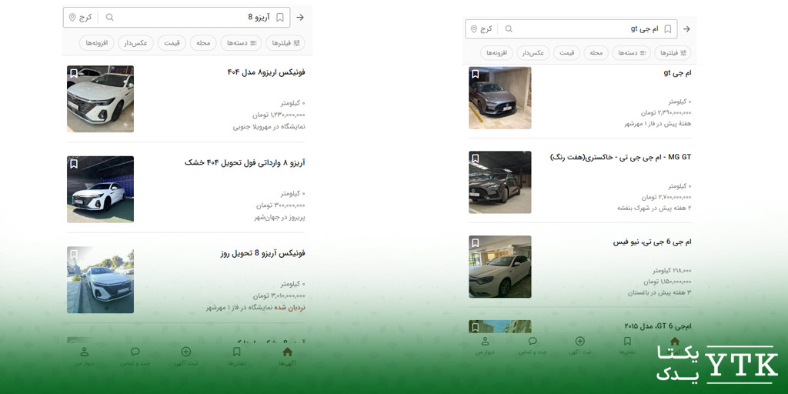Bookmark آریزو 8 وارداتی فول listing
Viewport: 788px width, 394px height.
coord(74,164)
